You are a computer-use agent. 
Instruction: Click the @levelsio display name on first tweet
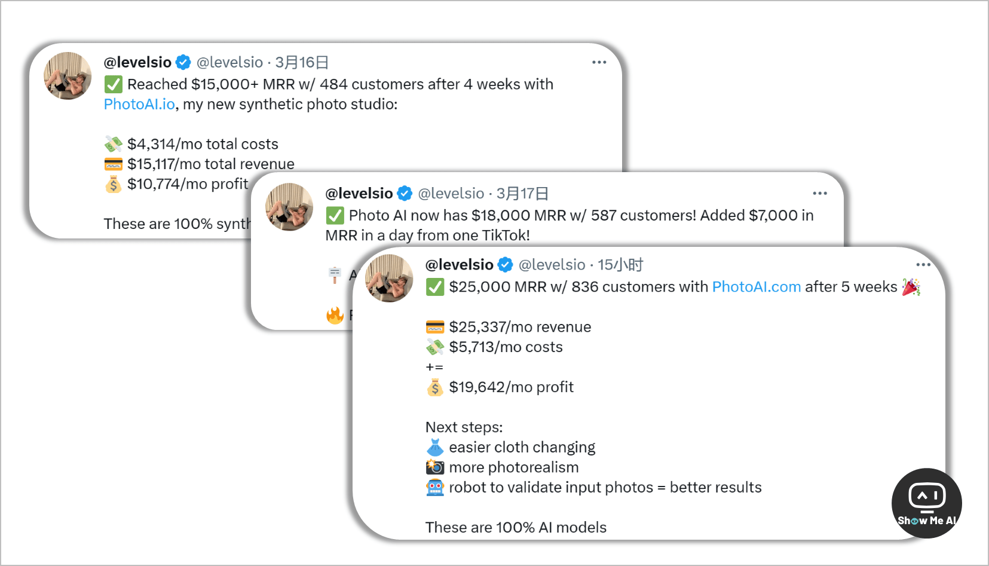137,62
